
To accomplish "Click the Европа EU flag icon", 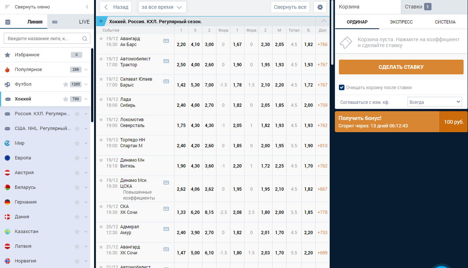I will point(7,158).
